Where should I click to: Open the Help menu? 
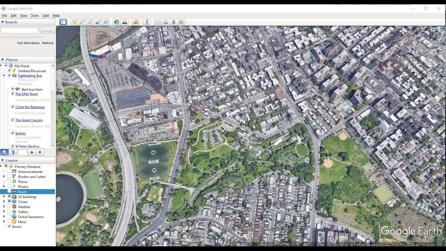[56, 16]
